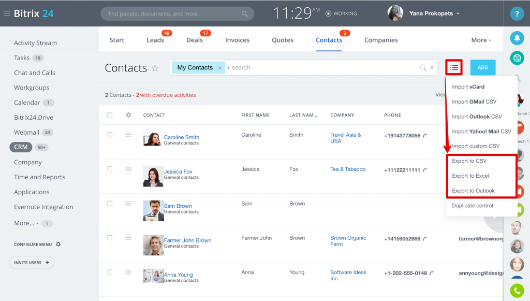The height and width of the screenshot is (301, 530).
Task: Open Software Ideas Inc company link
Action: pos(348,275)
